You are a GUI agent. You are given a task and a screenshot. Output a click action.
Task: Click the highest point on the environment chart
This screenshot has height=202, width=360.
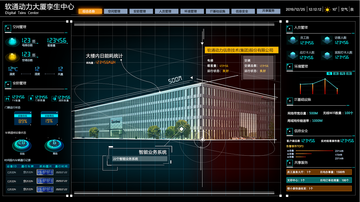coord(325,79)
